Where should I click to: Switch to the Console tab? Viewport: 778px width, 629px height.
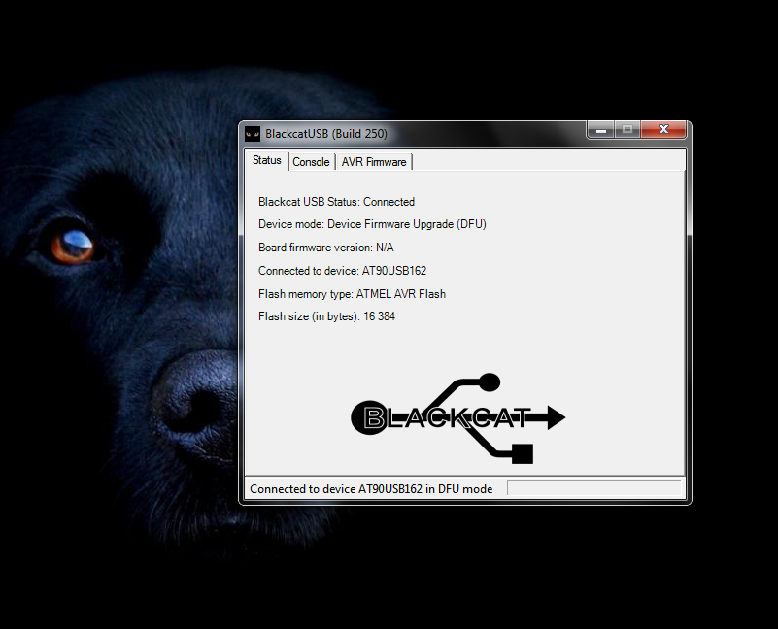point(311,162)
